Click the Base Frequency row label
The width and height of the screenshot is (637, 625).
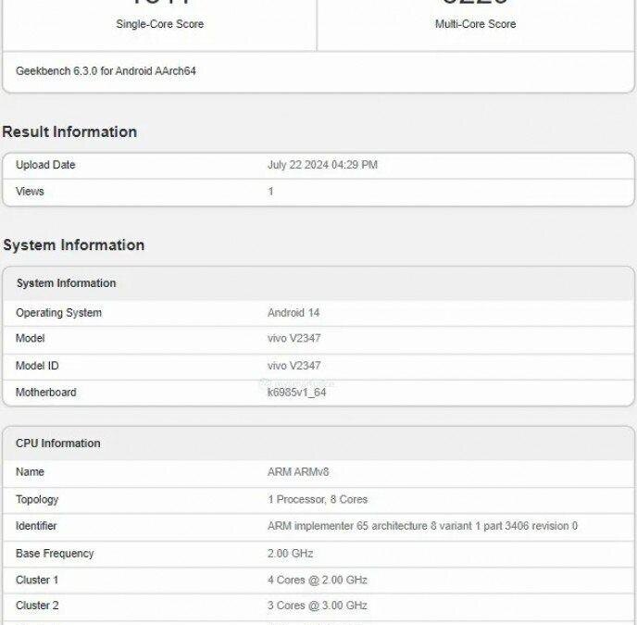55,554
